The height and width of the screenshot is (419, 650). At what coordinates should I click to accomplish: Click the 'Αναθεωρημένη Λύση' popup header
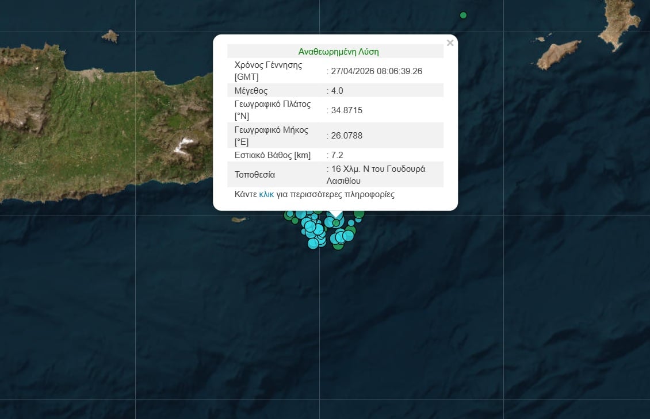[x=338, y=51]
